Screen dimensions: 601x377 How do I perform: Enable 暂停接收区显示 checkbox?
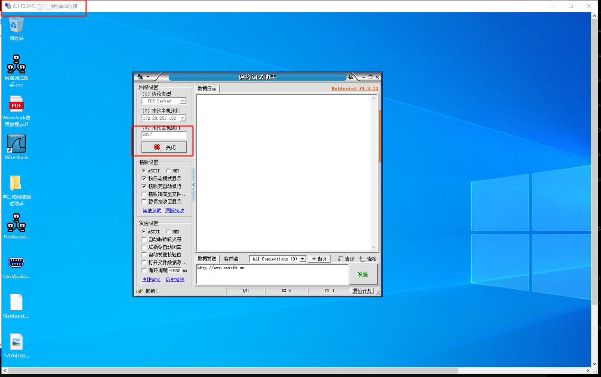click(144, 202)
